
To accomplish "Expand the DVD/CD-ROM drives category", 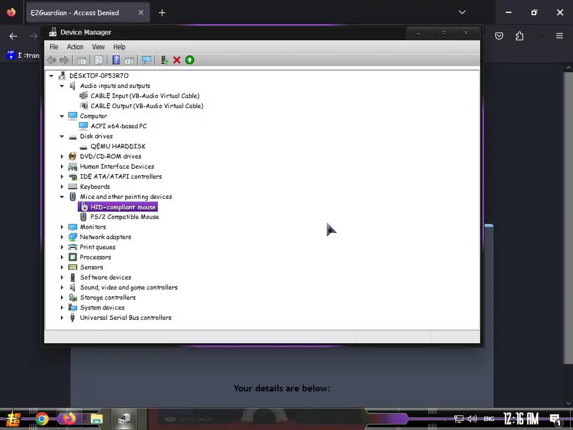I will click(x=62, y=157).
